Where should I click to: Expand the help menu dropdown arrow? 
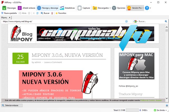tap(150, 8)
